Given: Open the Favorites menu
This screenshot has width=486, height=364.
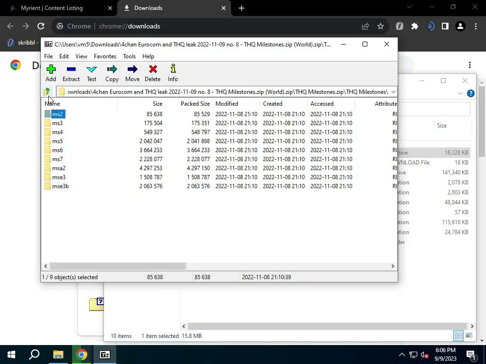Looking at the screenshot, I should pos(105,56).
